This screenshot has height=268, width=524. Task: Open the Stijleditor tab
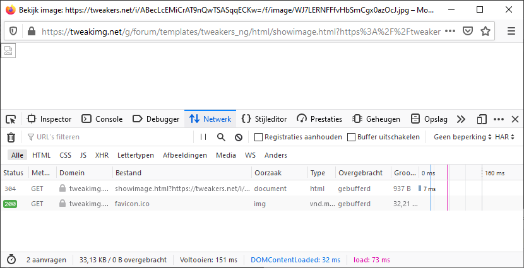click(x=264, y=119)
